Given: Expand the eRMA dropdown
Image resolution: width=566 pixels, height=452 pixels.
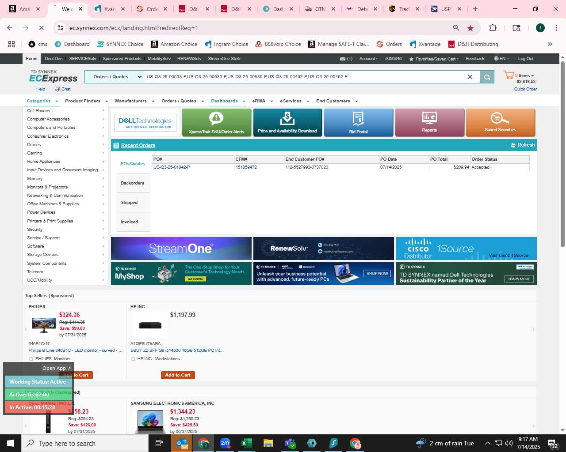Looking at the screenshot, I should [x=263, y=101].
